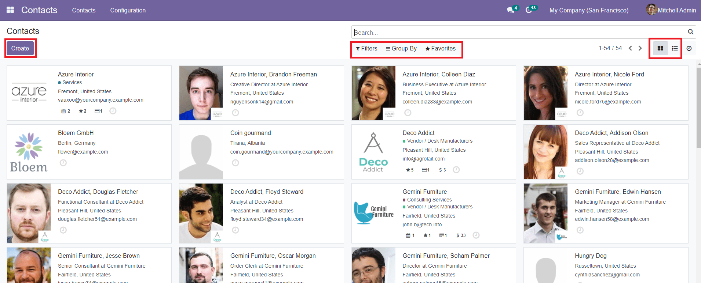Image resolution: width=701 pixels, height=283 pixels.
Task: Open invoiced amount $ 33 on Gemini Furniture
Action: [x=461, y=235]
